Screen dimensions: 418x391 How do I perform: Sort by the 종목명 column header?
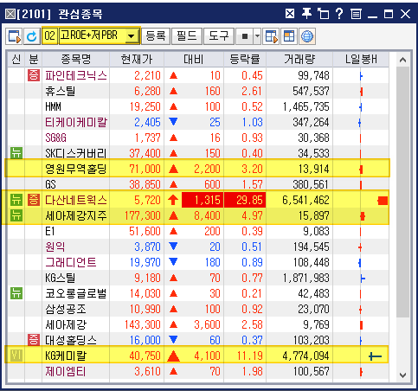[76, 60]
